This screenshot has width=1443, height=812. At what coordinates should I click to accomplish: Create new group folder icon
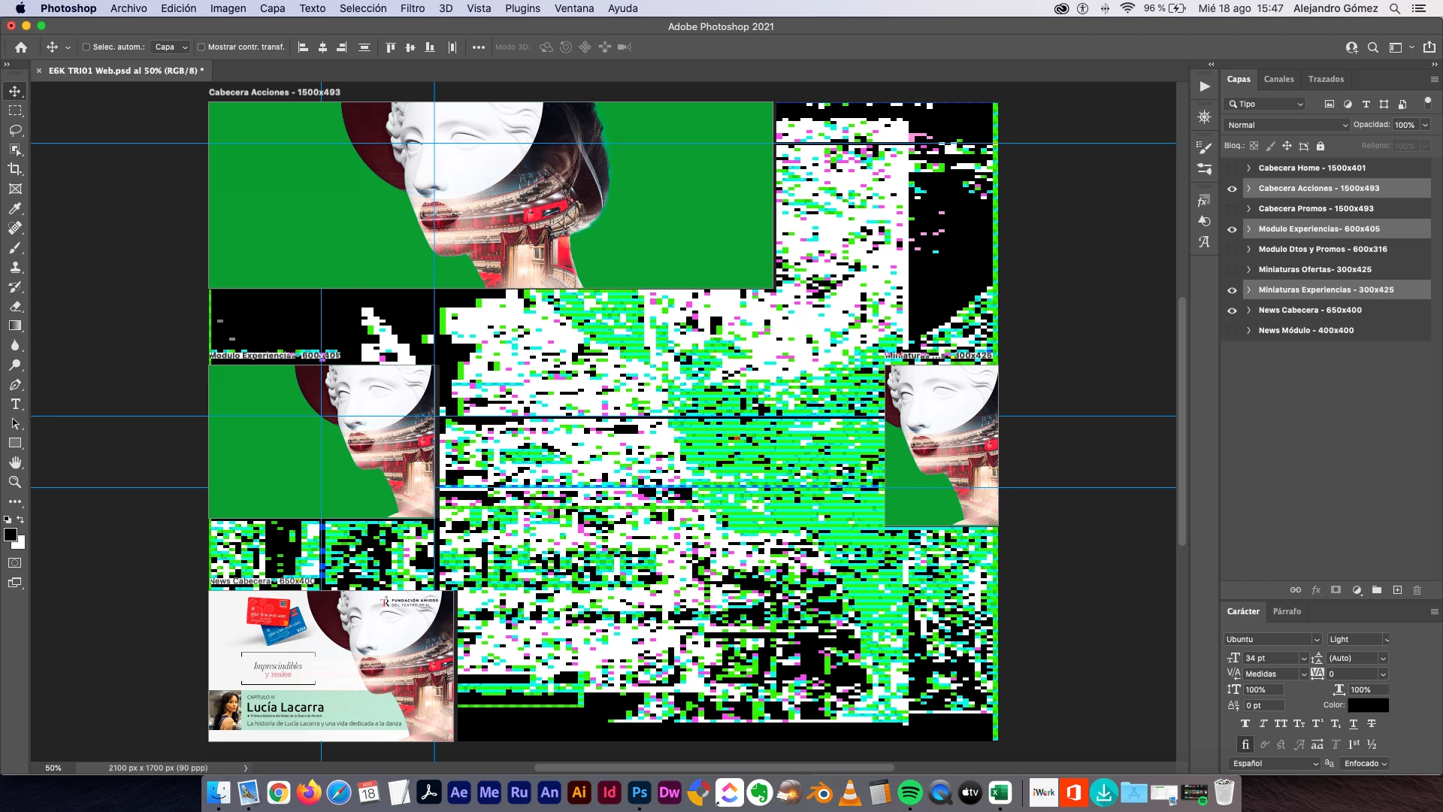1376,590
